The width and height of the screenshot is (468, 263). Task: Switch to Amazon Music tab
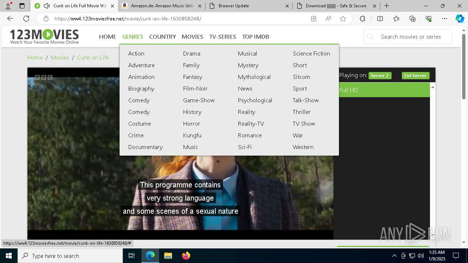tap(162, 6)
